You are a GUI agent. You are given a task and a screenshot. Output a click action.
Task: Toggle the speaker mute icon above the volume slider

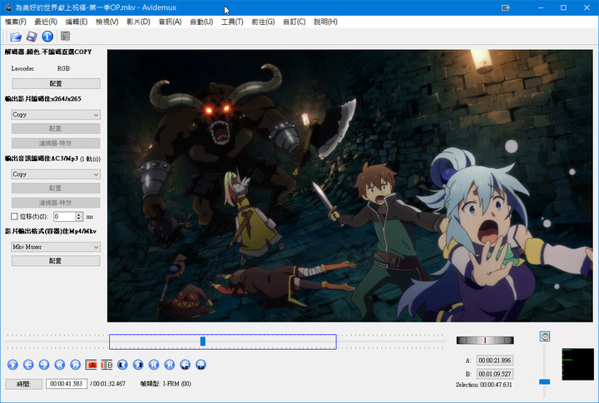pos(545,337)
